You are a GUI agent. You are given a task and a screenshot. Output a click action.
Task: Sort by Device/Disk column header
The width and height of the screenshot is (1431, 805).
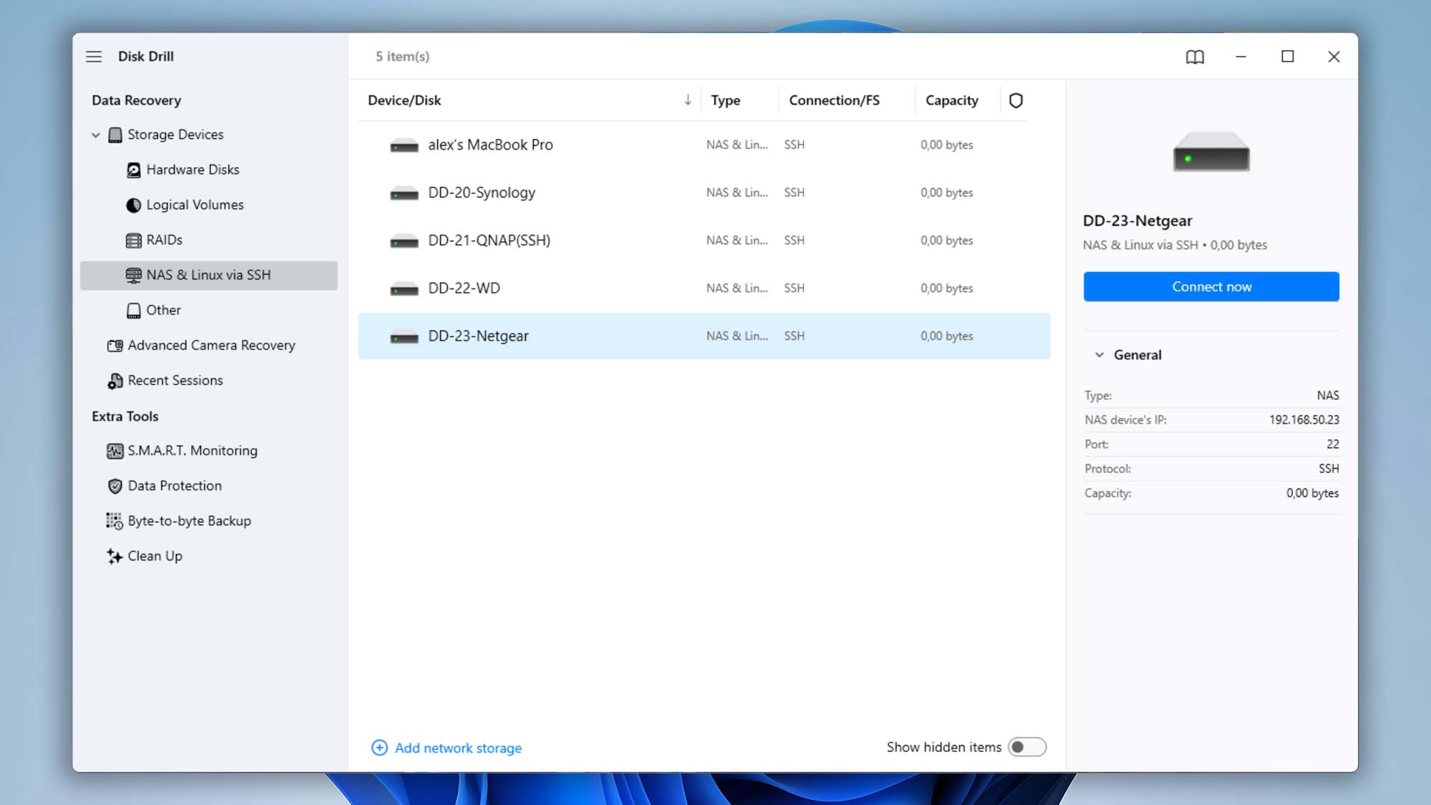tap(404, 101)
